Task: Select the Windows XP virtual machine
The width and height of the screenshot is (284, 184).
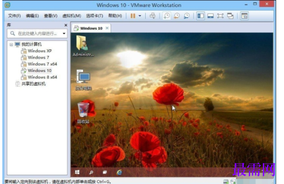Action: [x=40, y=51]
